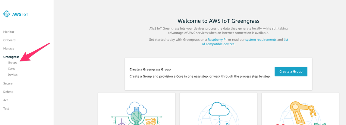Click the list of compatible devices link
This screenshot has width=346, height=125.
[218, 44]
